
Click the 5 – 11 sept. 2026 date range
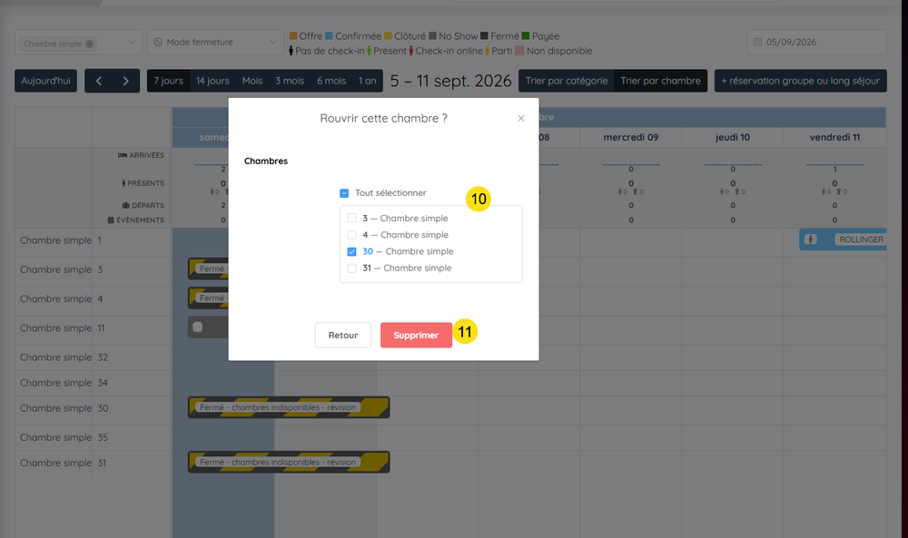click(x=450, y=81)
